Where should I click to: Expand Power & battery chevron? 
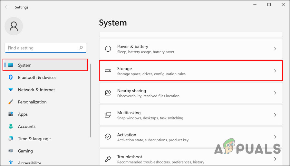[x=275, y=48]
